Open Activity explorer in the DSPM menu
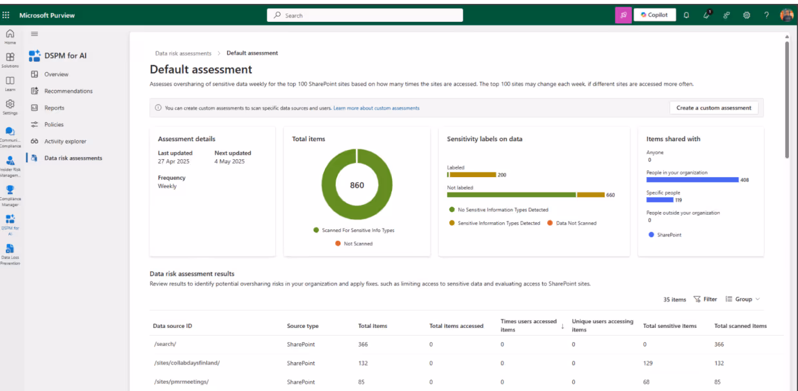Viewport: 798px width, 391px height. 64,141
